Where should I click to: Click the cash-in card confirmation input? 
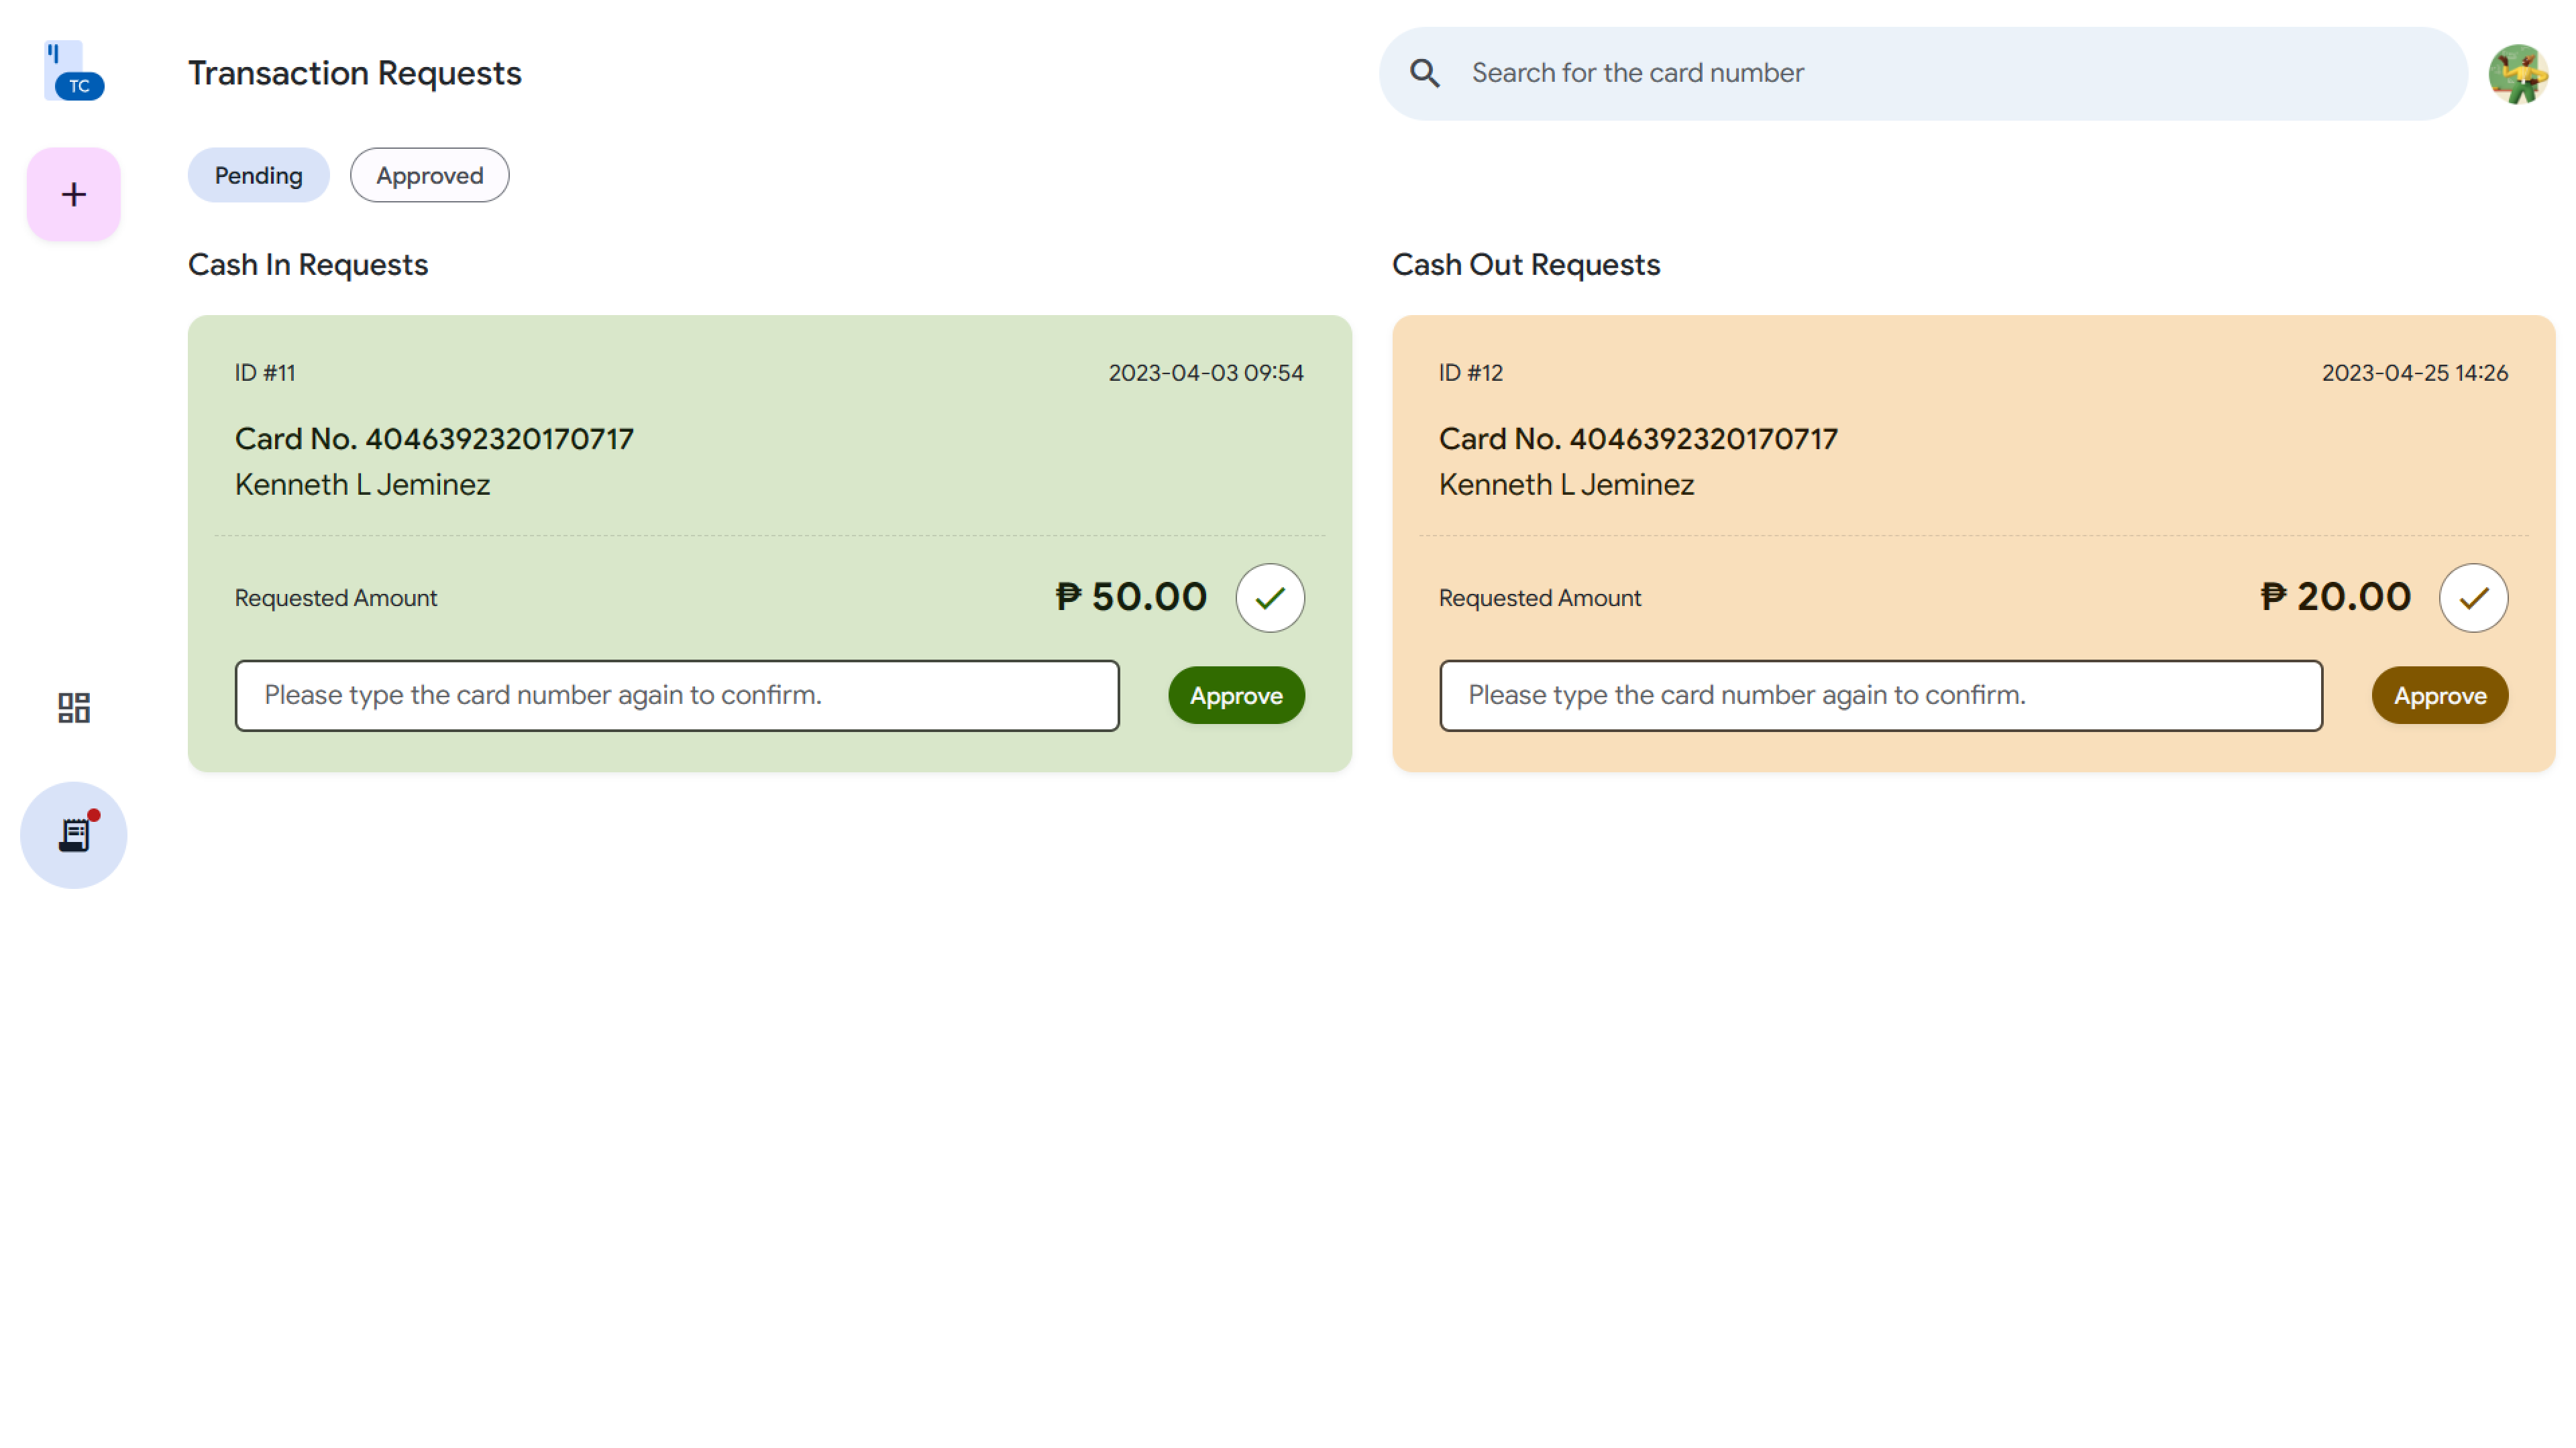pyautogui.click(x=677, y=696)
